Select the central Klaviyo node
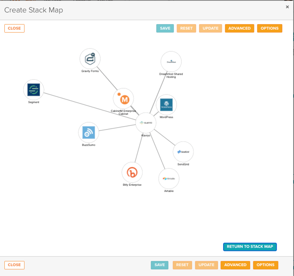Image resolution: width=294 pixels, height=276 pixels. 146,123
